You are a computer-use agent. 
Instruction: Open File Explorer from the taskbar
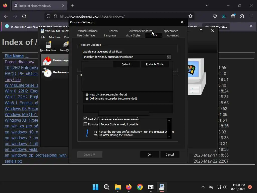coord(117,187)
